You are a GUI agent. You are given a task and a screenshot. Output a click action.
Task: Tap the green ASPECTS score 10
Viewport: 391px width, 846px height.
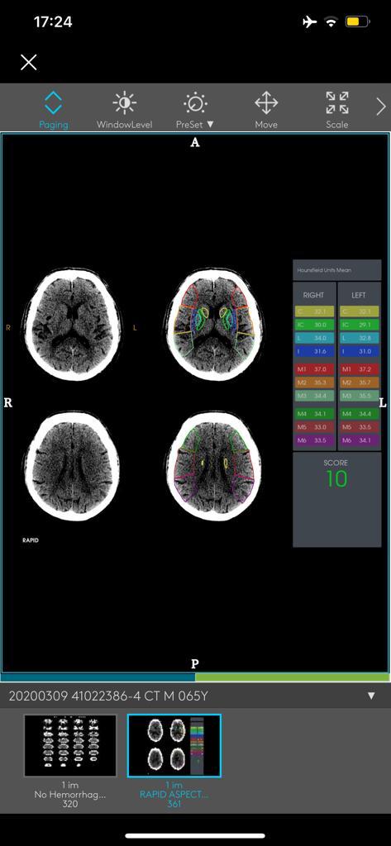336,479
